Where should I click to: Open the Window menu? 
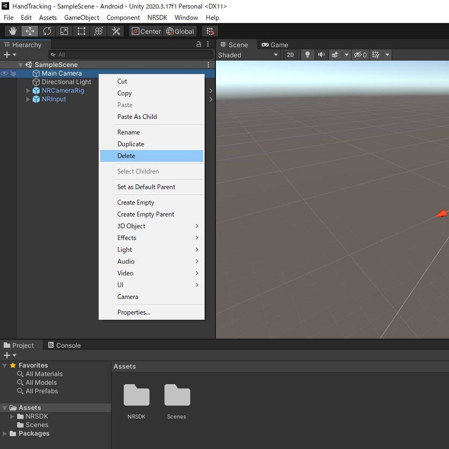(186, 18)
